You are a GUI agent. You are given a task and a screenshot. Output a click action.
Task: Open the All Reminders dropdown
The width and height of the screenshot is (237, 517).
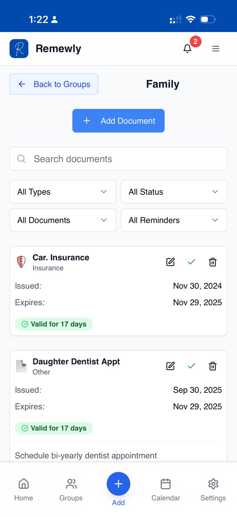pyautogui.click(x=174, y=220)
